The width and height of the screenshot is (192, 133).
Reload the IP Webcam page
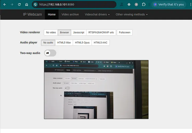point(19,5)
